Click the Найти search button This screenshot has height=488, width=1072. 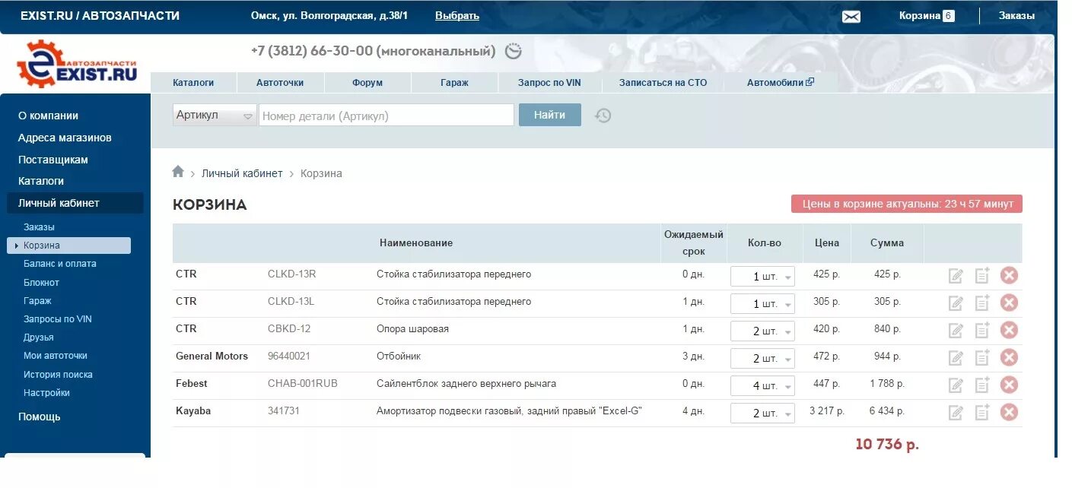point(550,115)
